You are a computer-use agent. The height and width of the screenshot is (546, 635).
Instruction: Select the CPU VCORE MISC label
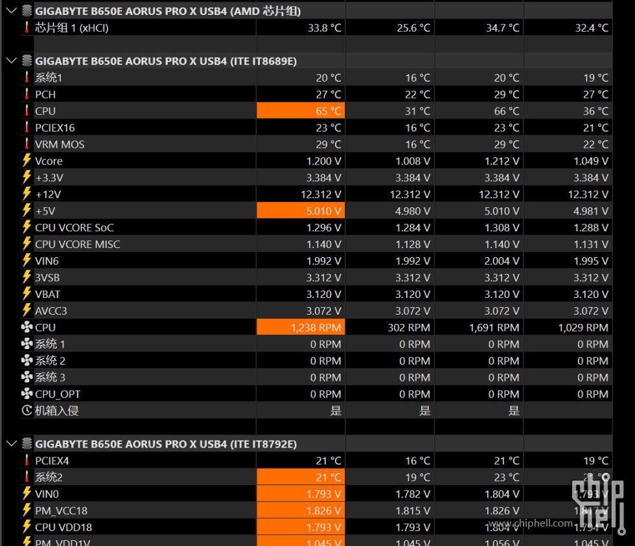(77, 244)
